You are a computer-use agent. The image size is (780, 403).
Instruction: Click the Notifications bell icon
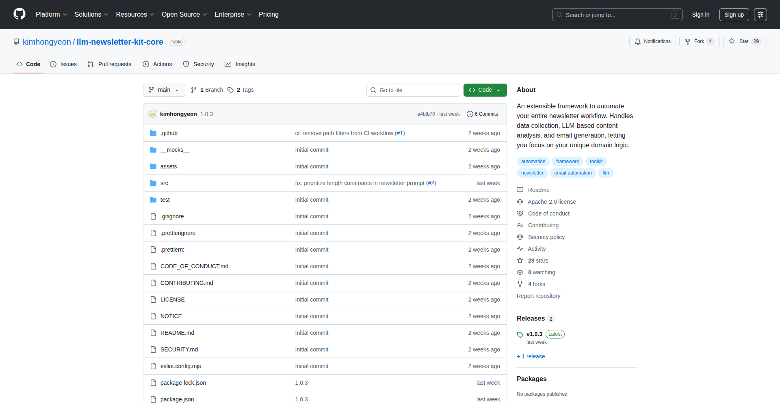coord(638,41)
